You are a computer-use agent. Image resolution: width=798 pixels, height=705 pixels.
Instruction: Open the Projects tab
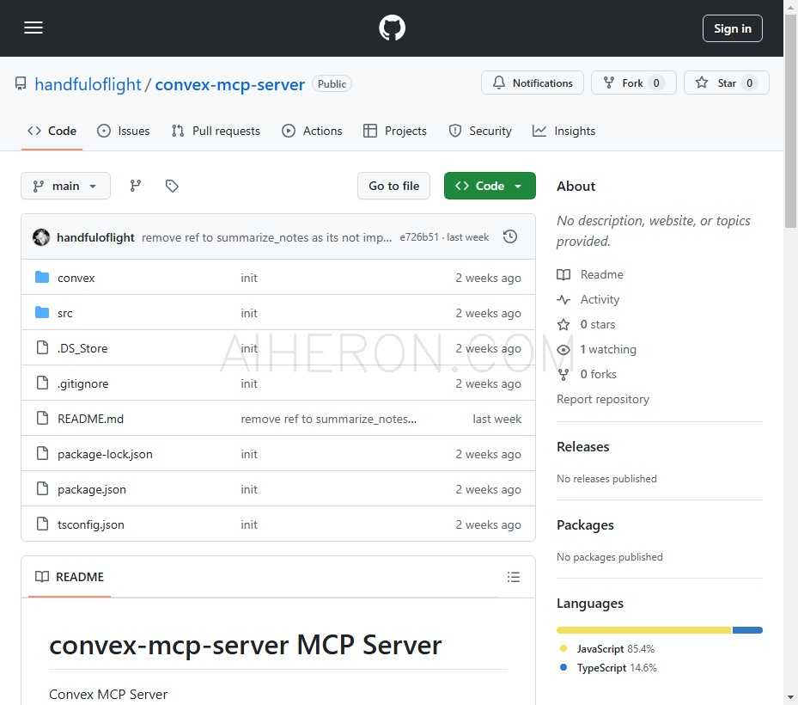coord(395,131)
